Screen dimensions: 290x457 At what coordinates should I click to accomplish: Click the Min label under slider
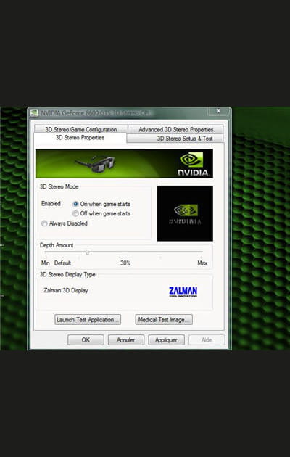[x=46, y=263]
